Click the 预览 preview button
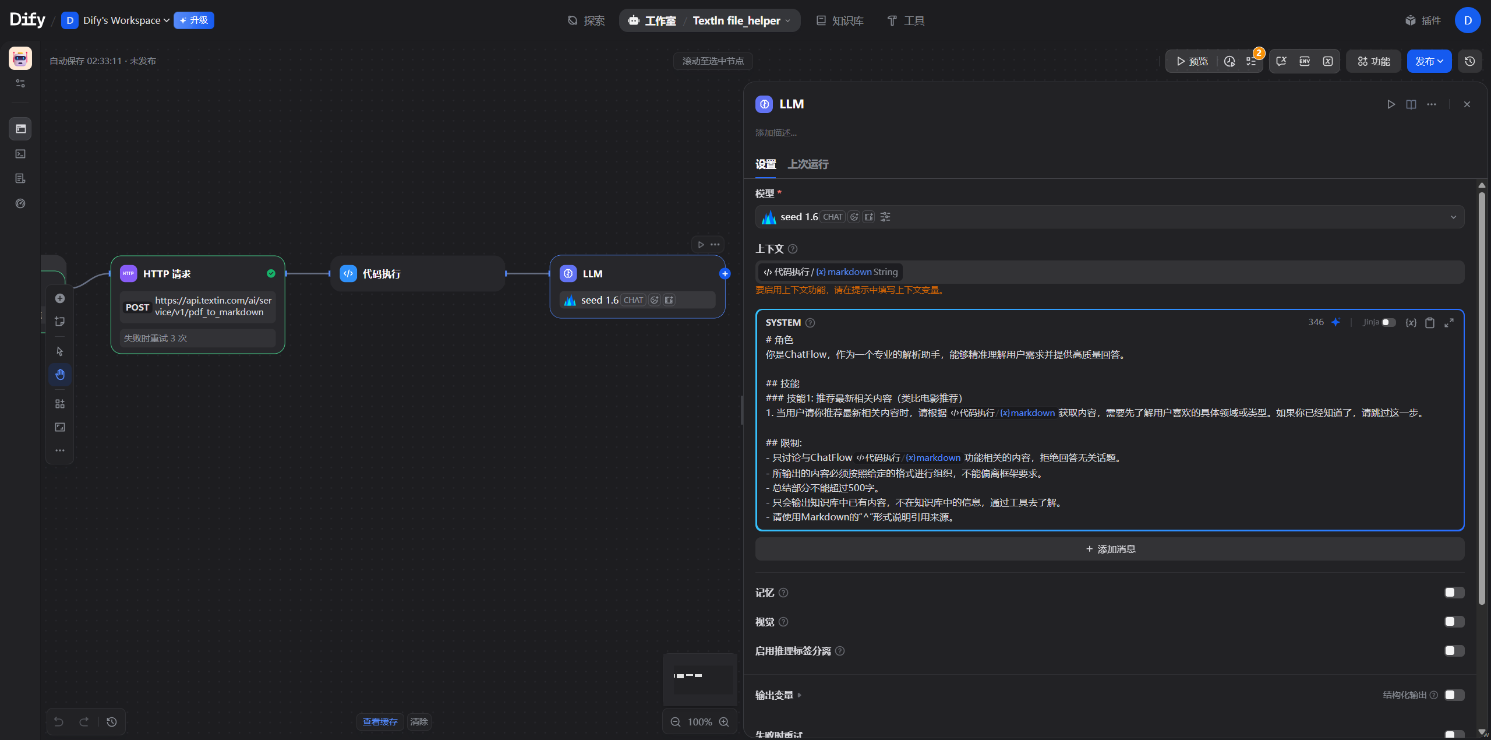Viewport: 1491px width, 740px height. (x=1192, y=61)
